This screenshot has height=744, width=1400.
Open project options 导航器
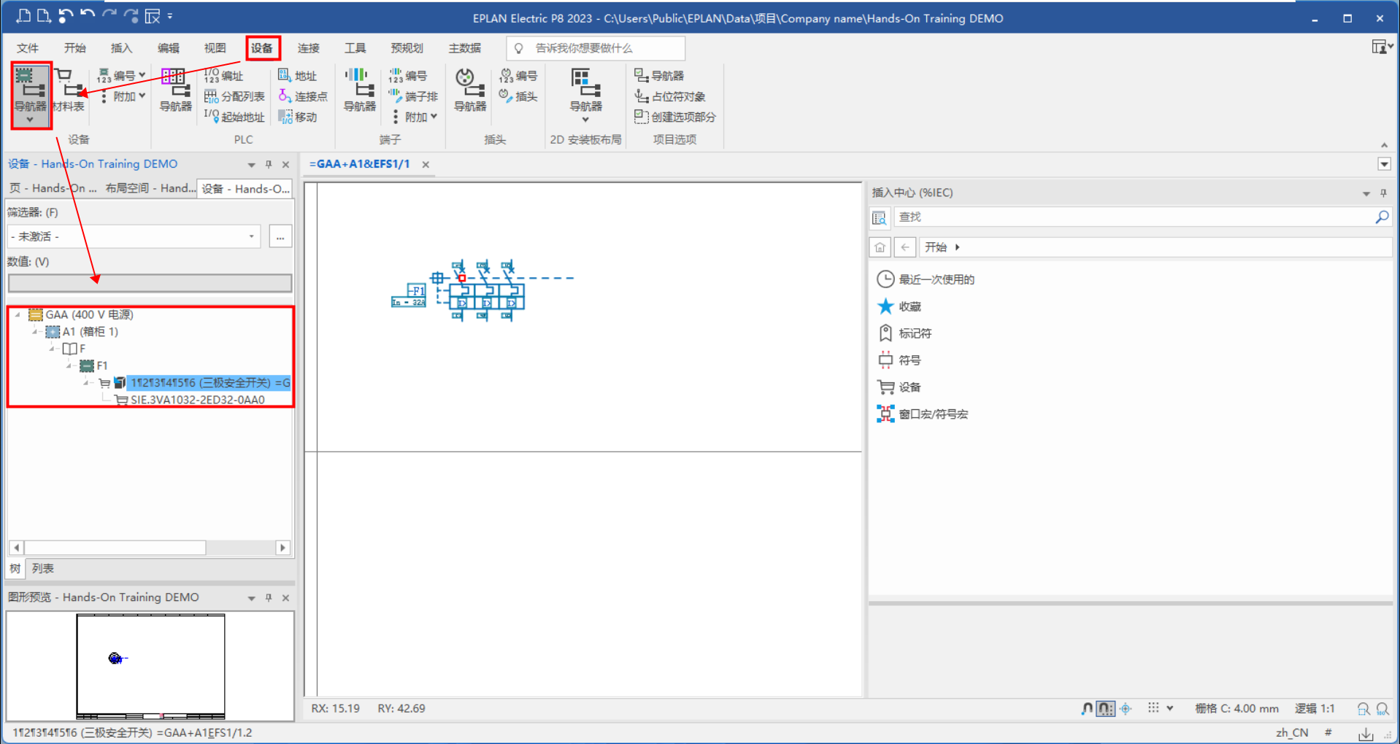click(x=659, y=76)
